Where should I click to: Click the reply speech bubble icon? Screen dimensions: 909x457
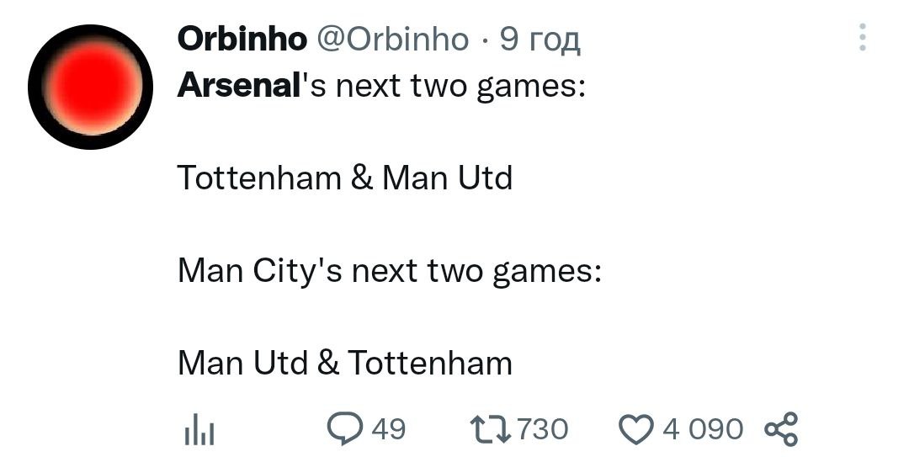(343, 429)
